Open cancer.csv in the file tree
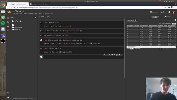The height and width of the screenshot is (100, 177). pos(17,29)
